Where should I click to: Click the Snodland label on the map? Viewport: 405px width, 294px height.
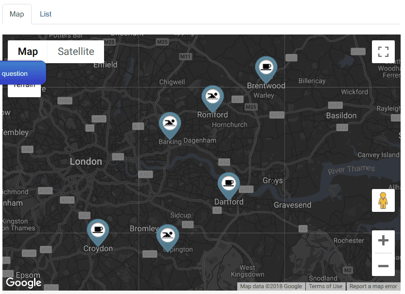click(323, 278)
